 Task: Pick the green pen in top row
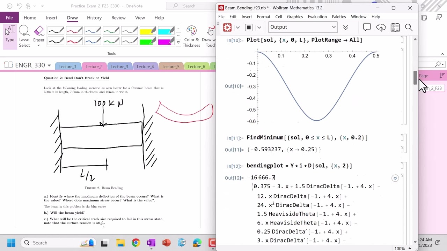[x=111, y=31]
